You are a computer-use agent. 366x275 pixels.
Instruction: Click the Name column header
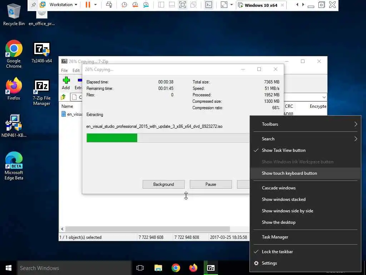pyautogui.click(x=67, y=106)
